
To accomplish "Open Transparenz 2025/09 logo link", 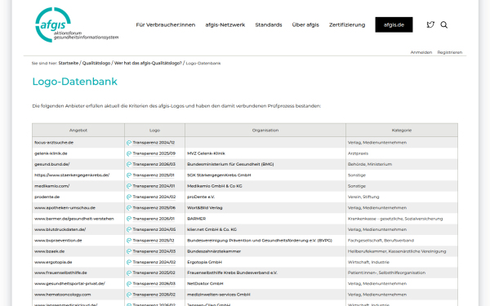I will (x=154, y=153).
